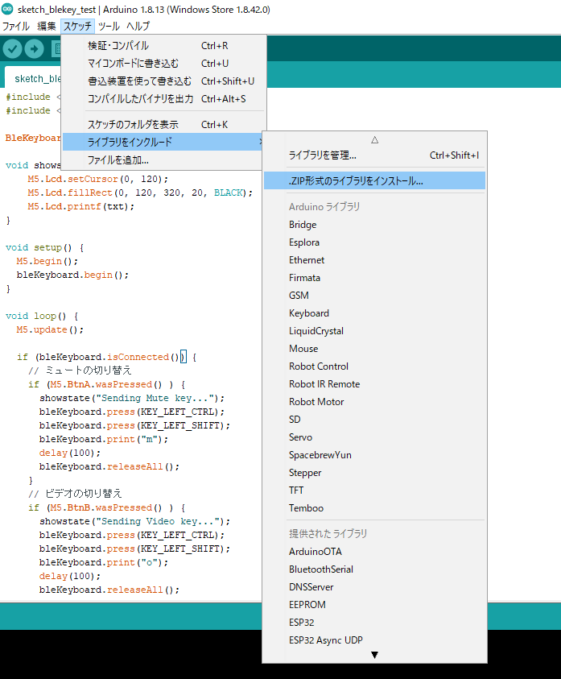
Task: Include the Temboo library
Action: point(374,508)
